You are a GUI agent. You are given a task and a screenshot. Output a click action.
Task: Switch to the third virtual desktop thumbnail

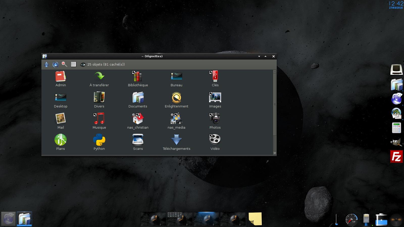point(206,219)
